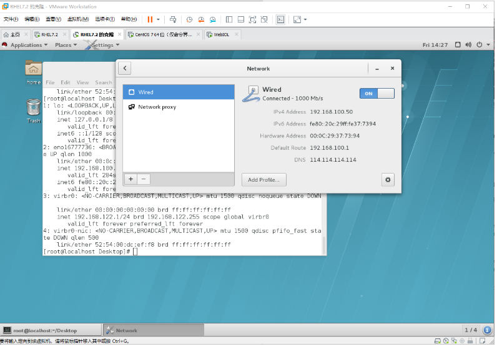Click the Add Profile... button
This screenshot has width=497, height=349.
click(x=263, y=180)
